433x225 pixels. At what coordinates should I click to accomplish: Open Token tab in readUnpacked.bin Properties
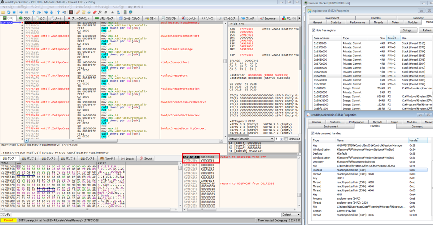(x=394, y=122)
